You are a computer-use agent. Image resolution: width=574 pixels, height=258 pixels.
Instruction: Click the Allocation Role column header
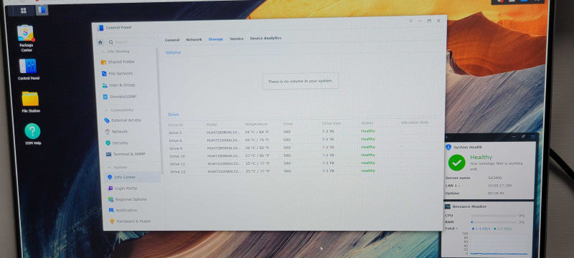[x=414, y=123]
